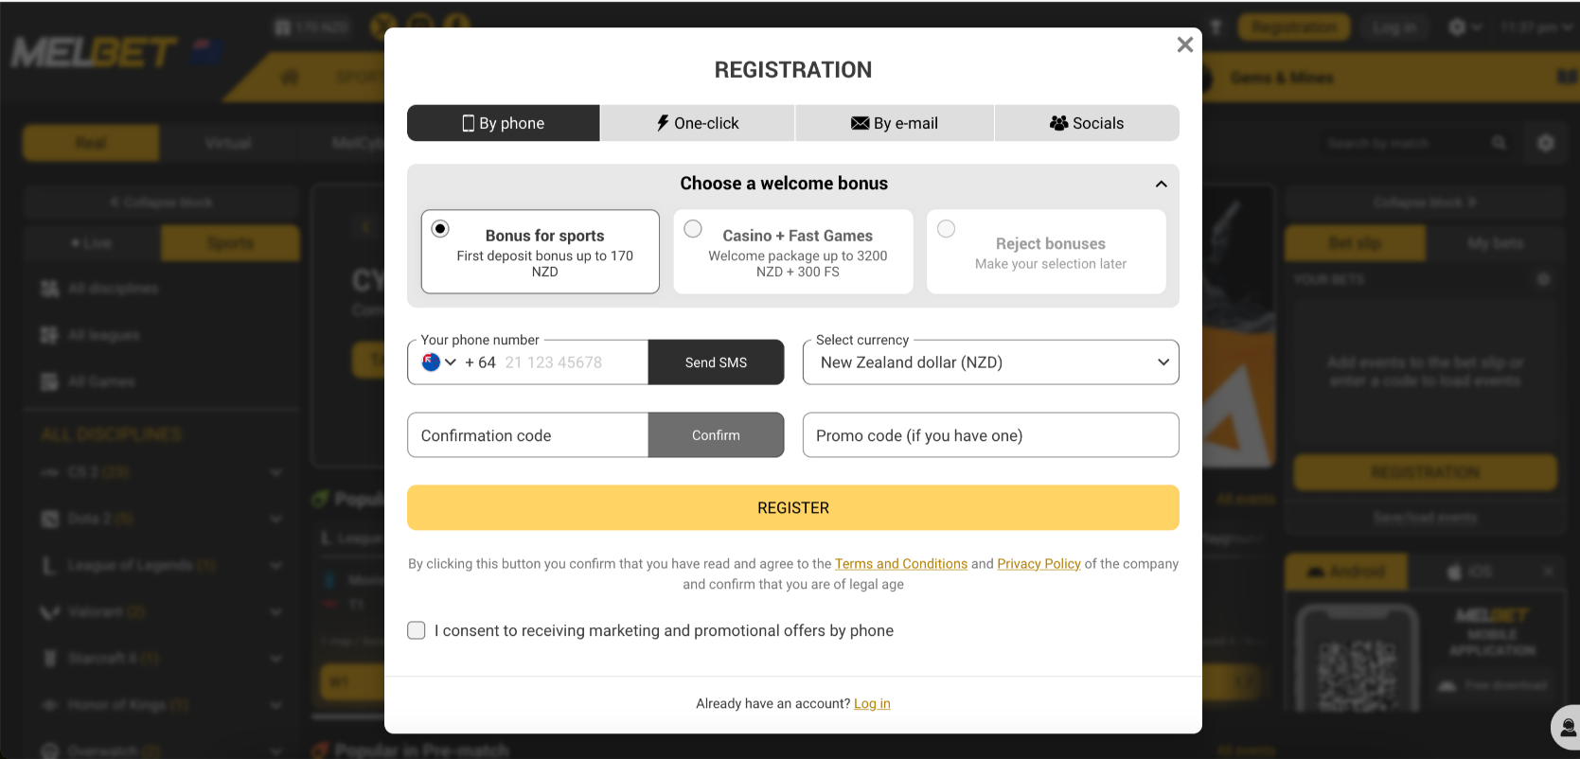Viewport: 1580px width, 759px height.
Task: Click the phone icon in By phone tab
Action: point(468,123)
